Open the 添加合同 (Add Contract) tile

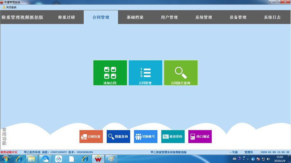tap(110, 73)
